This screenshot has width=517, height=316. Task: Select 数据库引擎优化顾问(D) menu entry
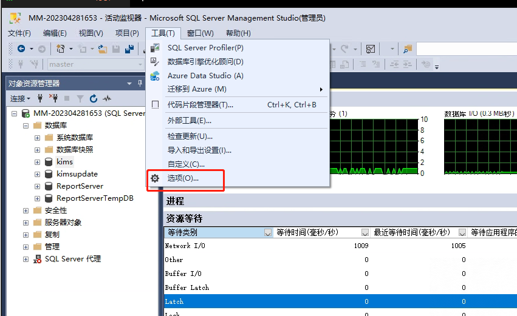point(238,61)
